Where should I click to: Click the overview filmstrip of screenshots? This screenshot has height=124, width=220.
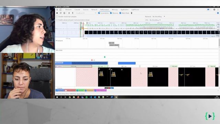[152, 32]
